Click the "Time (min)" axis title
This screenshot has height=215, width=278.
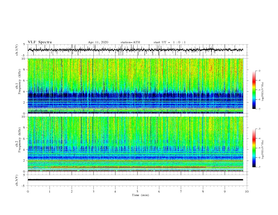click(140, 195)
